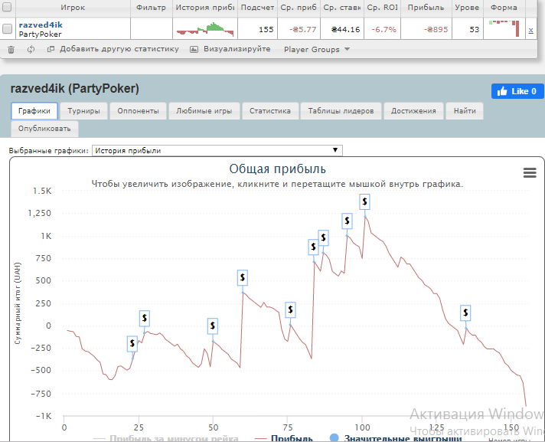The height and width of the screenshot is (442, 545).
Task: Tick the header select-all checkbox
Action: point(7,7)
